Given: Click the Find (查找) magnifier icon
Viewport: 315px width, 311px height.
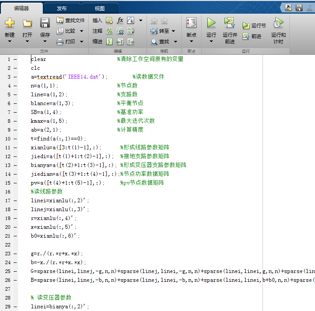Looking at the screenshot, I should pos(154,42).
